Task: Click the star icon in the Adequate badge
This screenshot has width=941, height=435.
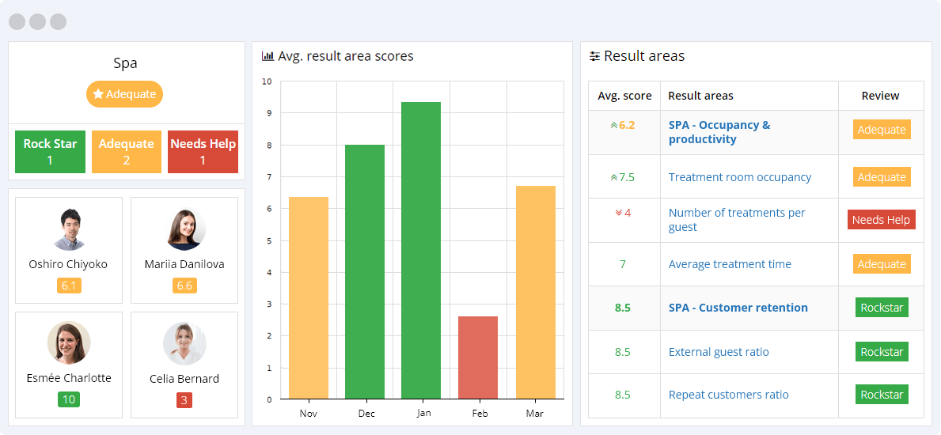Action: (x=98, y=94)
